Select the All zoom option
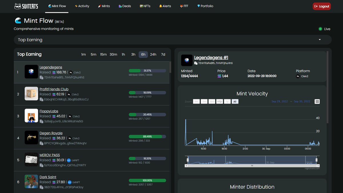 pyautogui.click(x=235, y=101)
